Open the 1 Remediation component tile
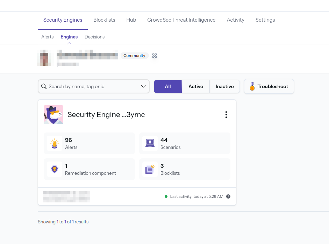 [x=90, y=169]
